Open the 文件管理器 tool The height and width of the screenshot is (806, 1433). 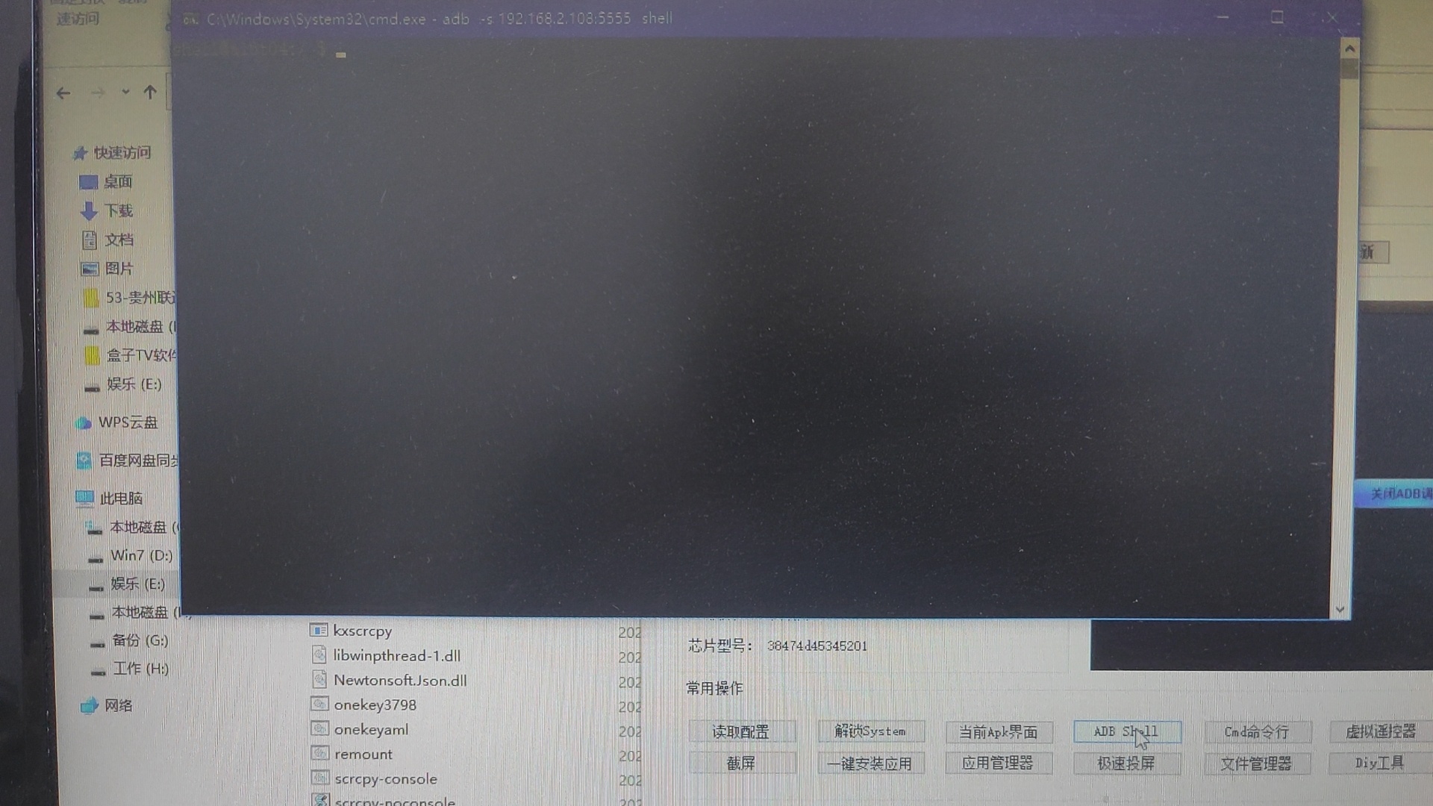click(x=1256, y=764)
